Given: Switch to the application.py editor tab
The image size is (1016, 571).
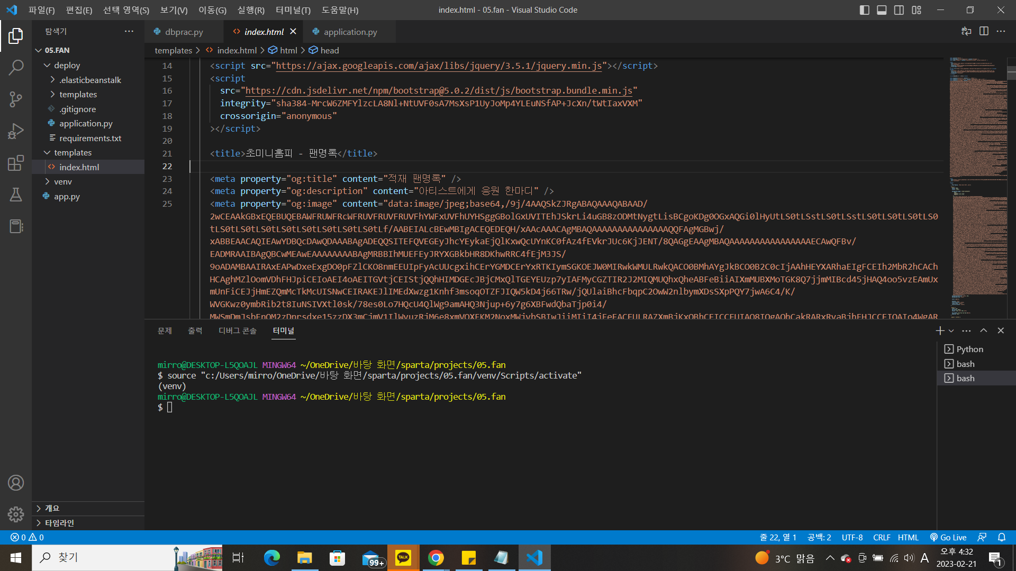Looking at the screenshot, I should coord(350,32).
